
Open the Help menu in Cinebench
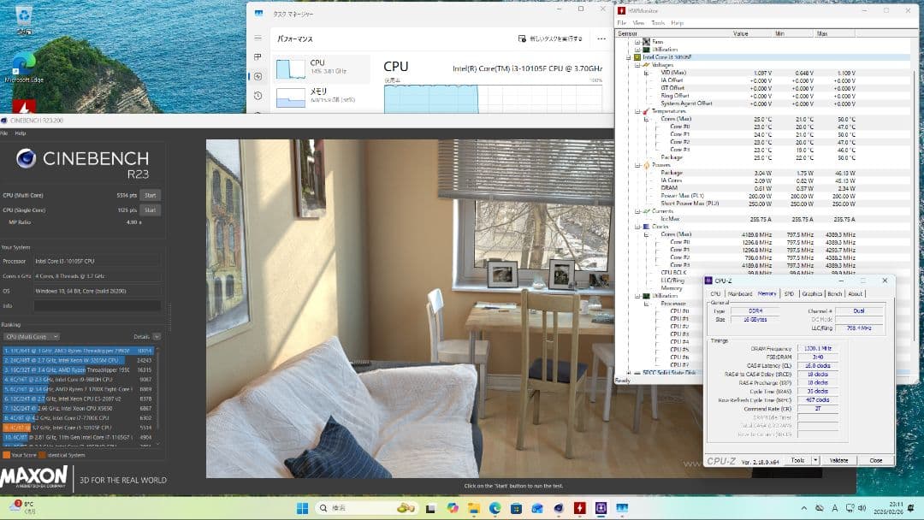[20, 133]
